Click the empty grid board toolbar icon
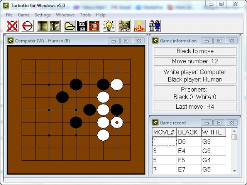 (x=42, y=26)
